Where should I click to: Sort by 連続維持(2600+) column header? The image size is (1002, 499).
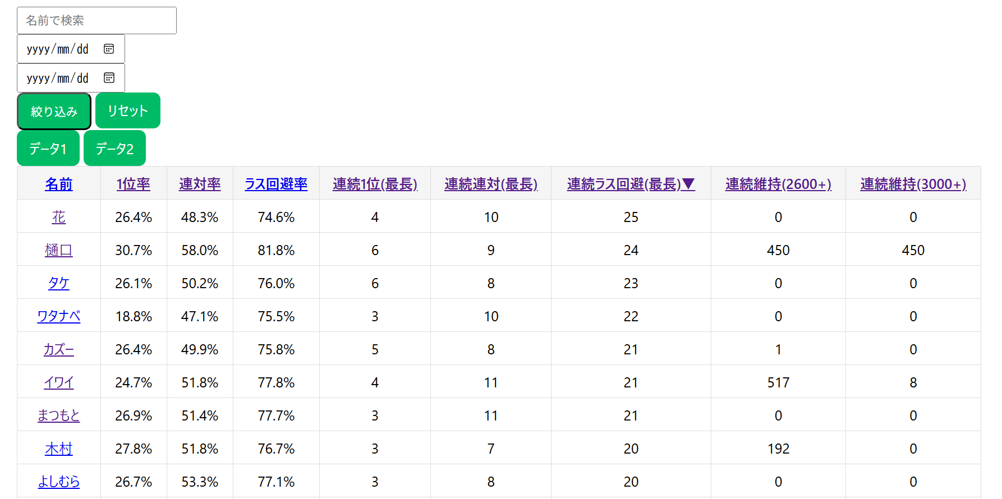[778, 184]
